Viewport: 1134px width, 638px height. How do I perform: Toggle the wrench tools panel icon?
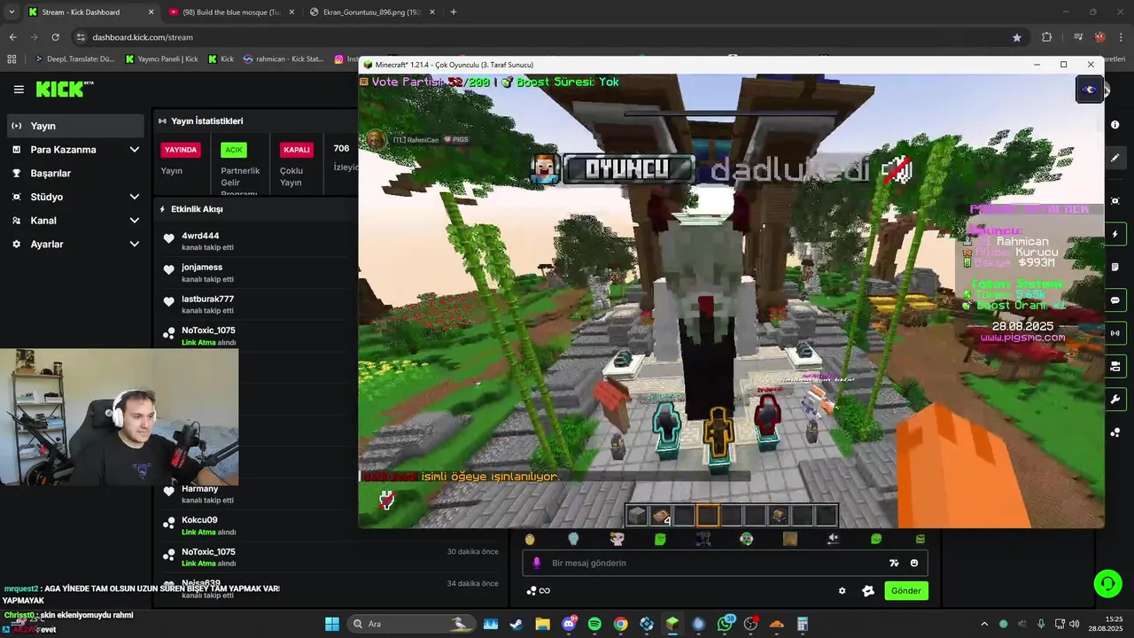click(x=1115, y=399)
